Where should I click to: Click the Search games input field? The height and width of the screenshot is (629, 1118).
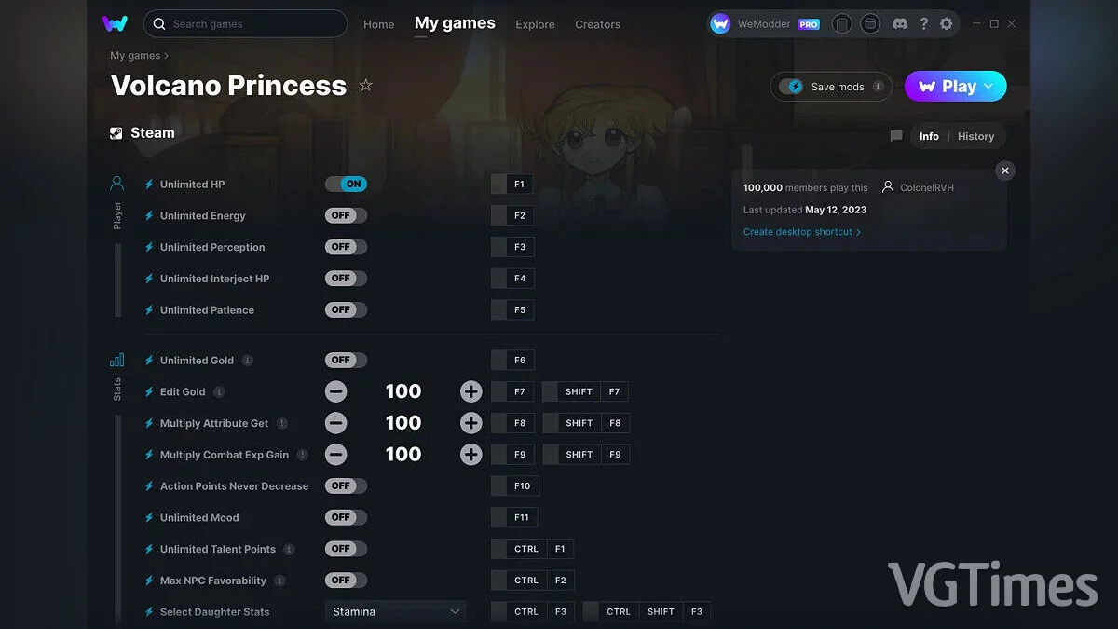click(246, 23)
